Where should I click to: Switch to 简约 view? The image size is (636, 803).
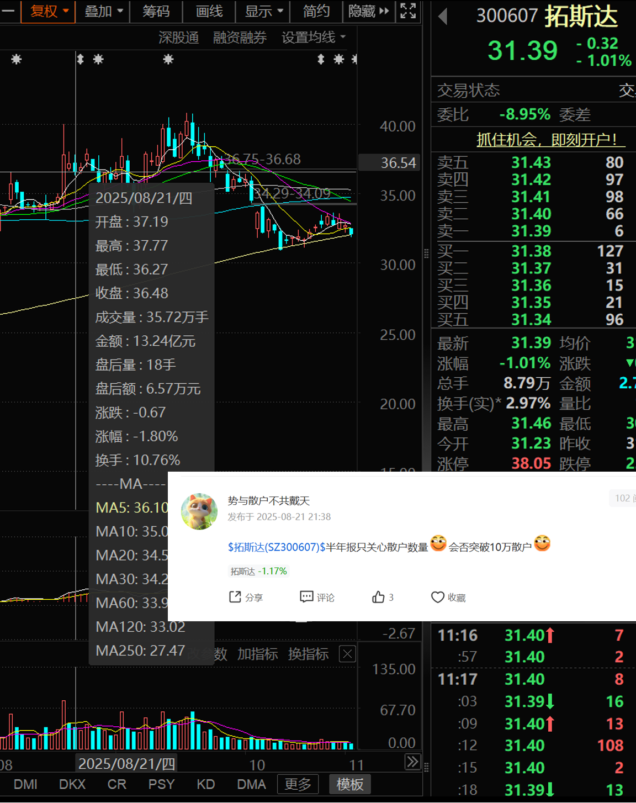click(316, 11)
